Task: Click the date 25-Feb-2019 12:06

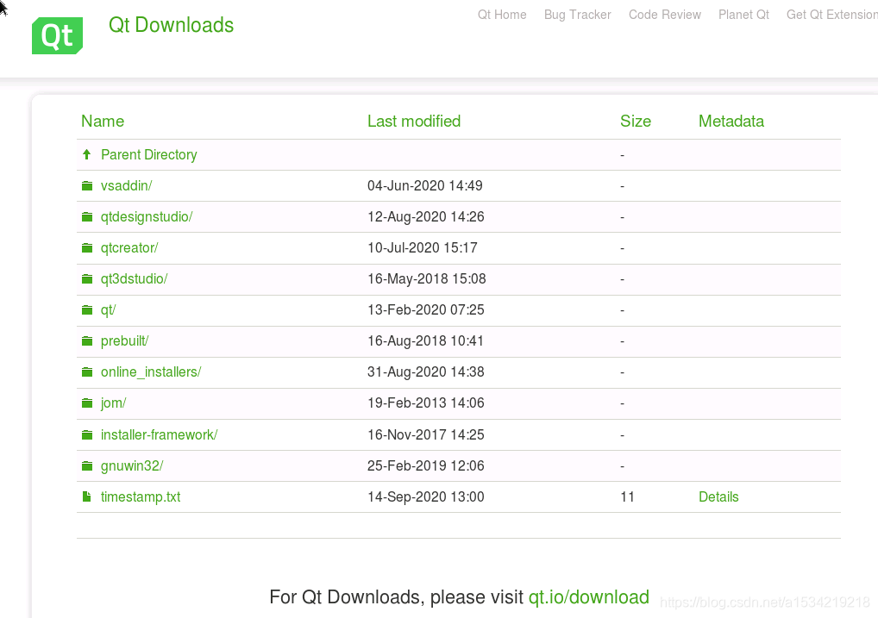Action: tap(425, 465)
